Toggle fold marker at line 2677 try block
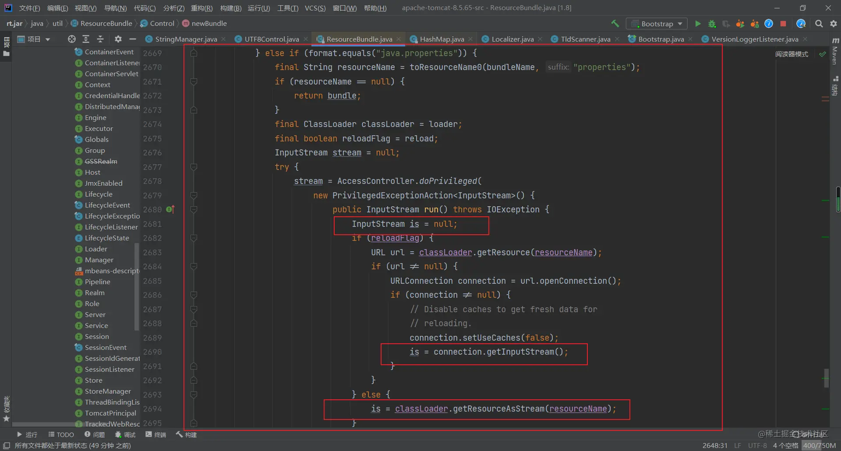 click(x=194, y=167)
